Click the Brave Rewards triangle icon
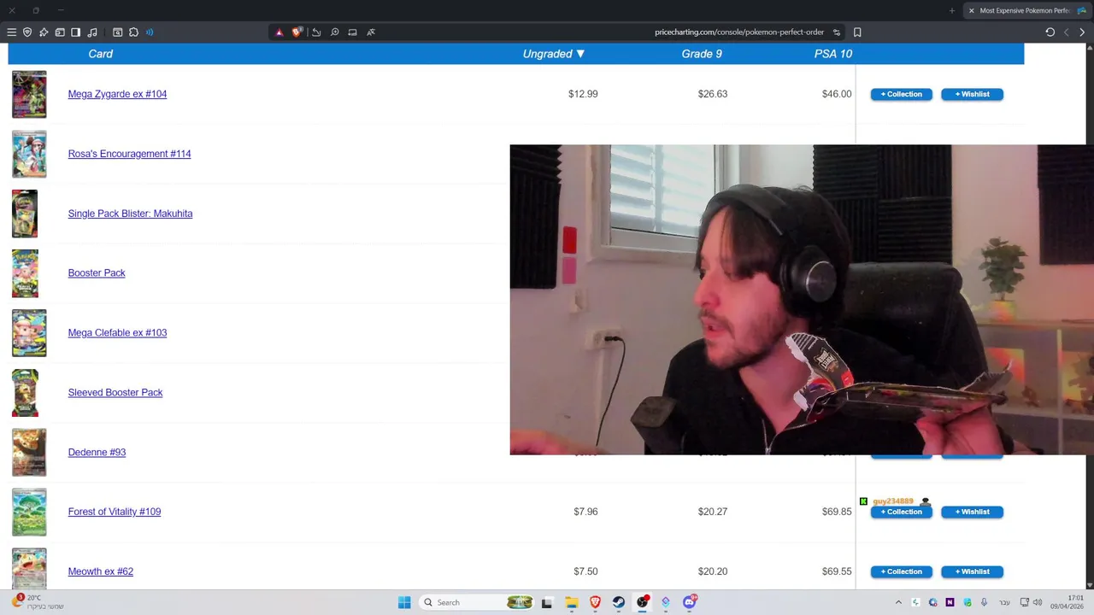 [279, 32]
